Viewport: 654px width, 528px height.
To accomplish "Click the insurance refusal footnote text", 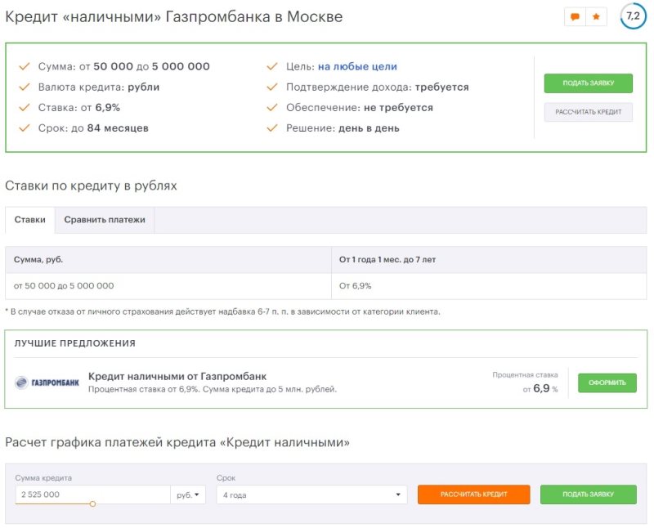I will (222, 311).
